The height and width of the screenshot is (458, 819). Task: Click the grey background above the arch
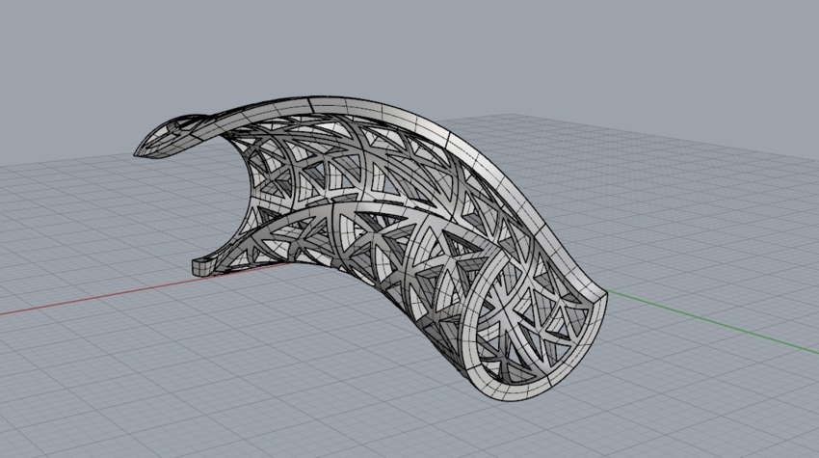385,48
